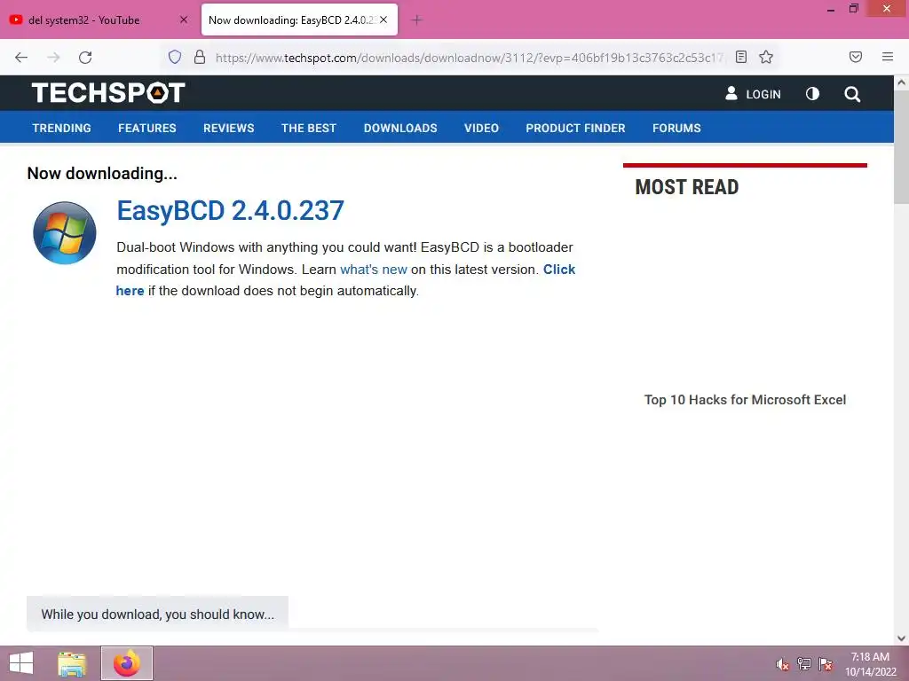
Task: Open File Explorer from the taskbar
Action: [x=72, y=663]
